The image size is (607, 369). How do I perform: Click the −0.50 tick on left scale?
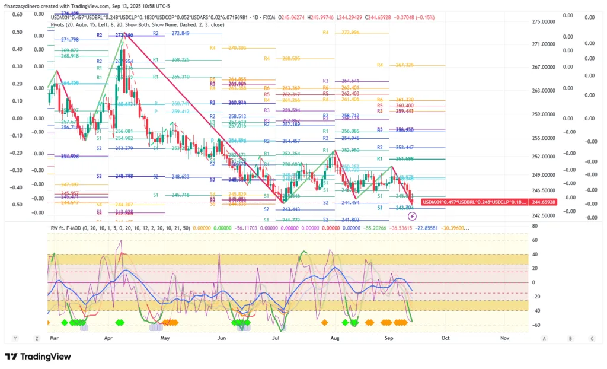point(16,204)
